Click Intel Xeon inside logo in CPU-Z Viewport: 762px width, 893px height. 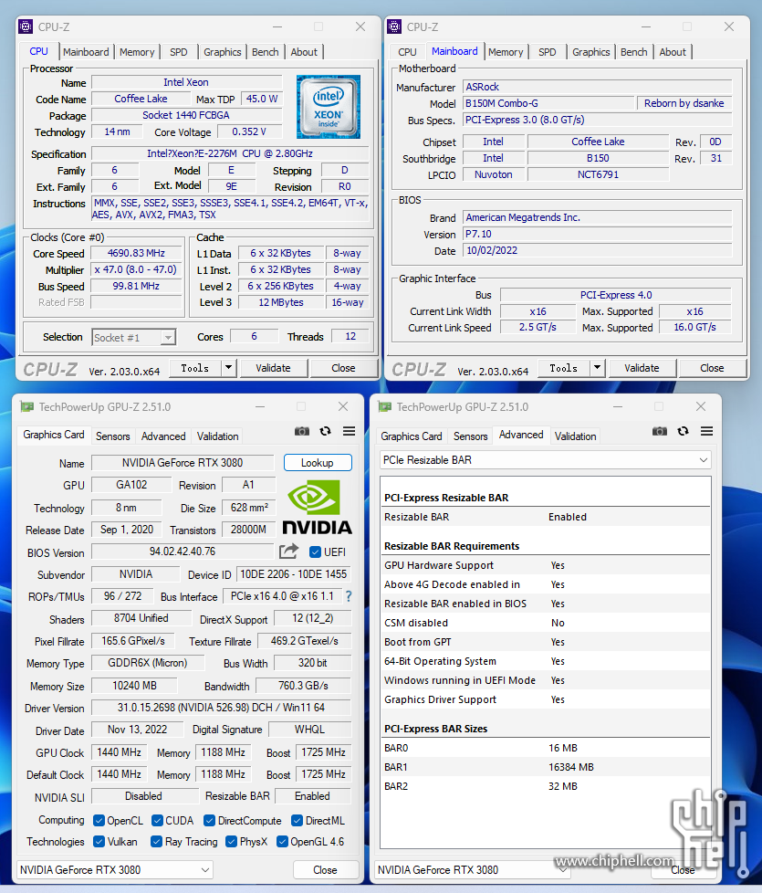(x=329, y=107)
